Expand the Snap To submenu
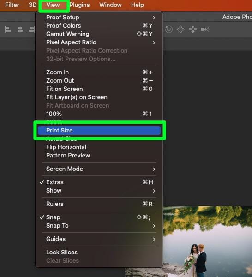252x277 pixels. coord(99,226)
